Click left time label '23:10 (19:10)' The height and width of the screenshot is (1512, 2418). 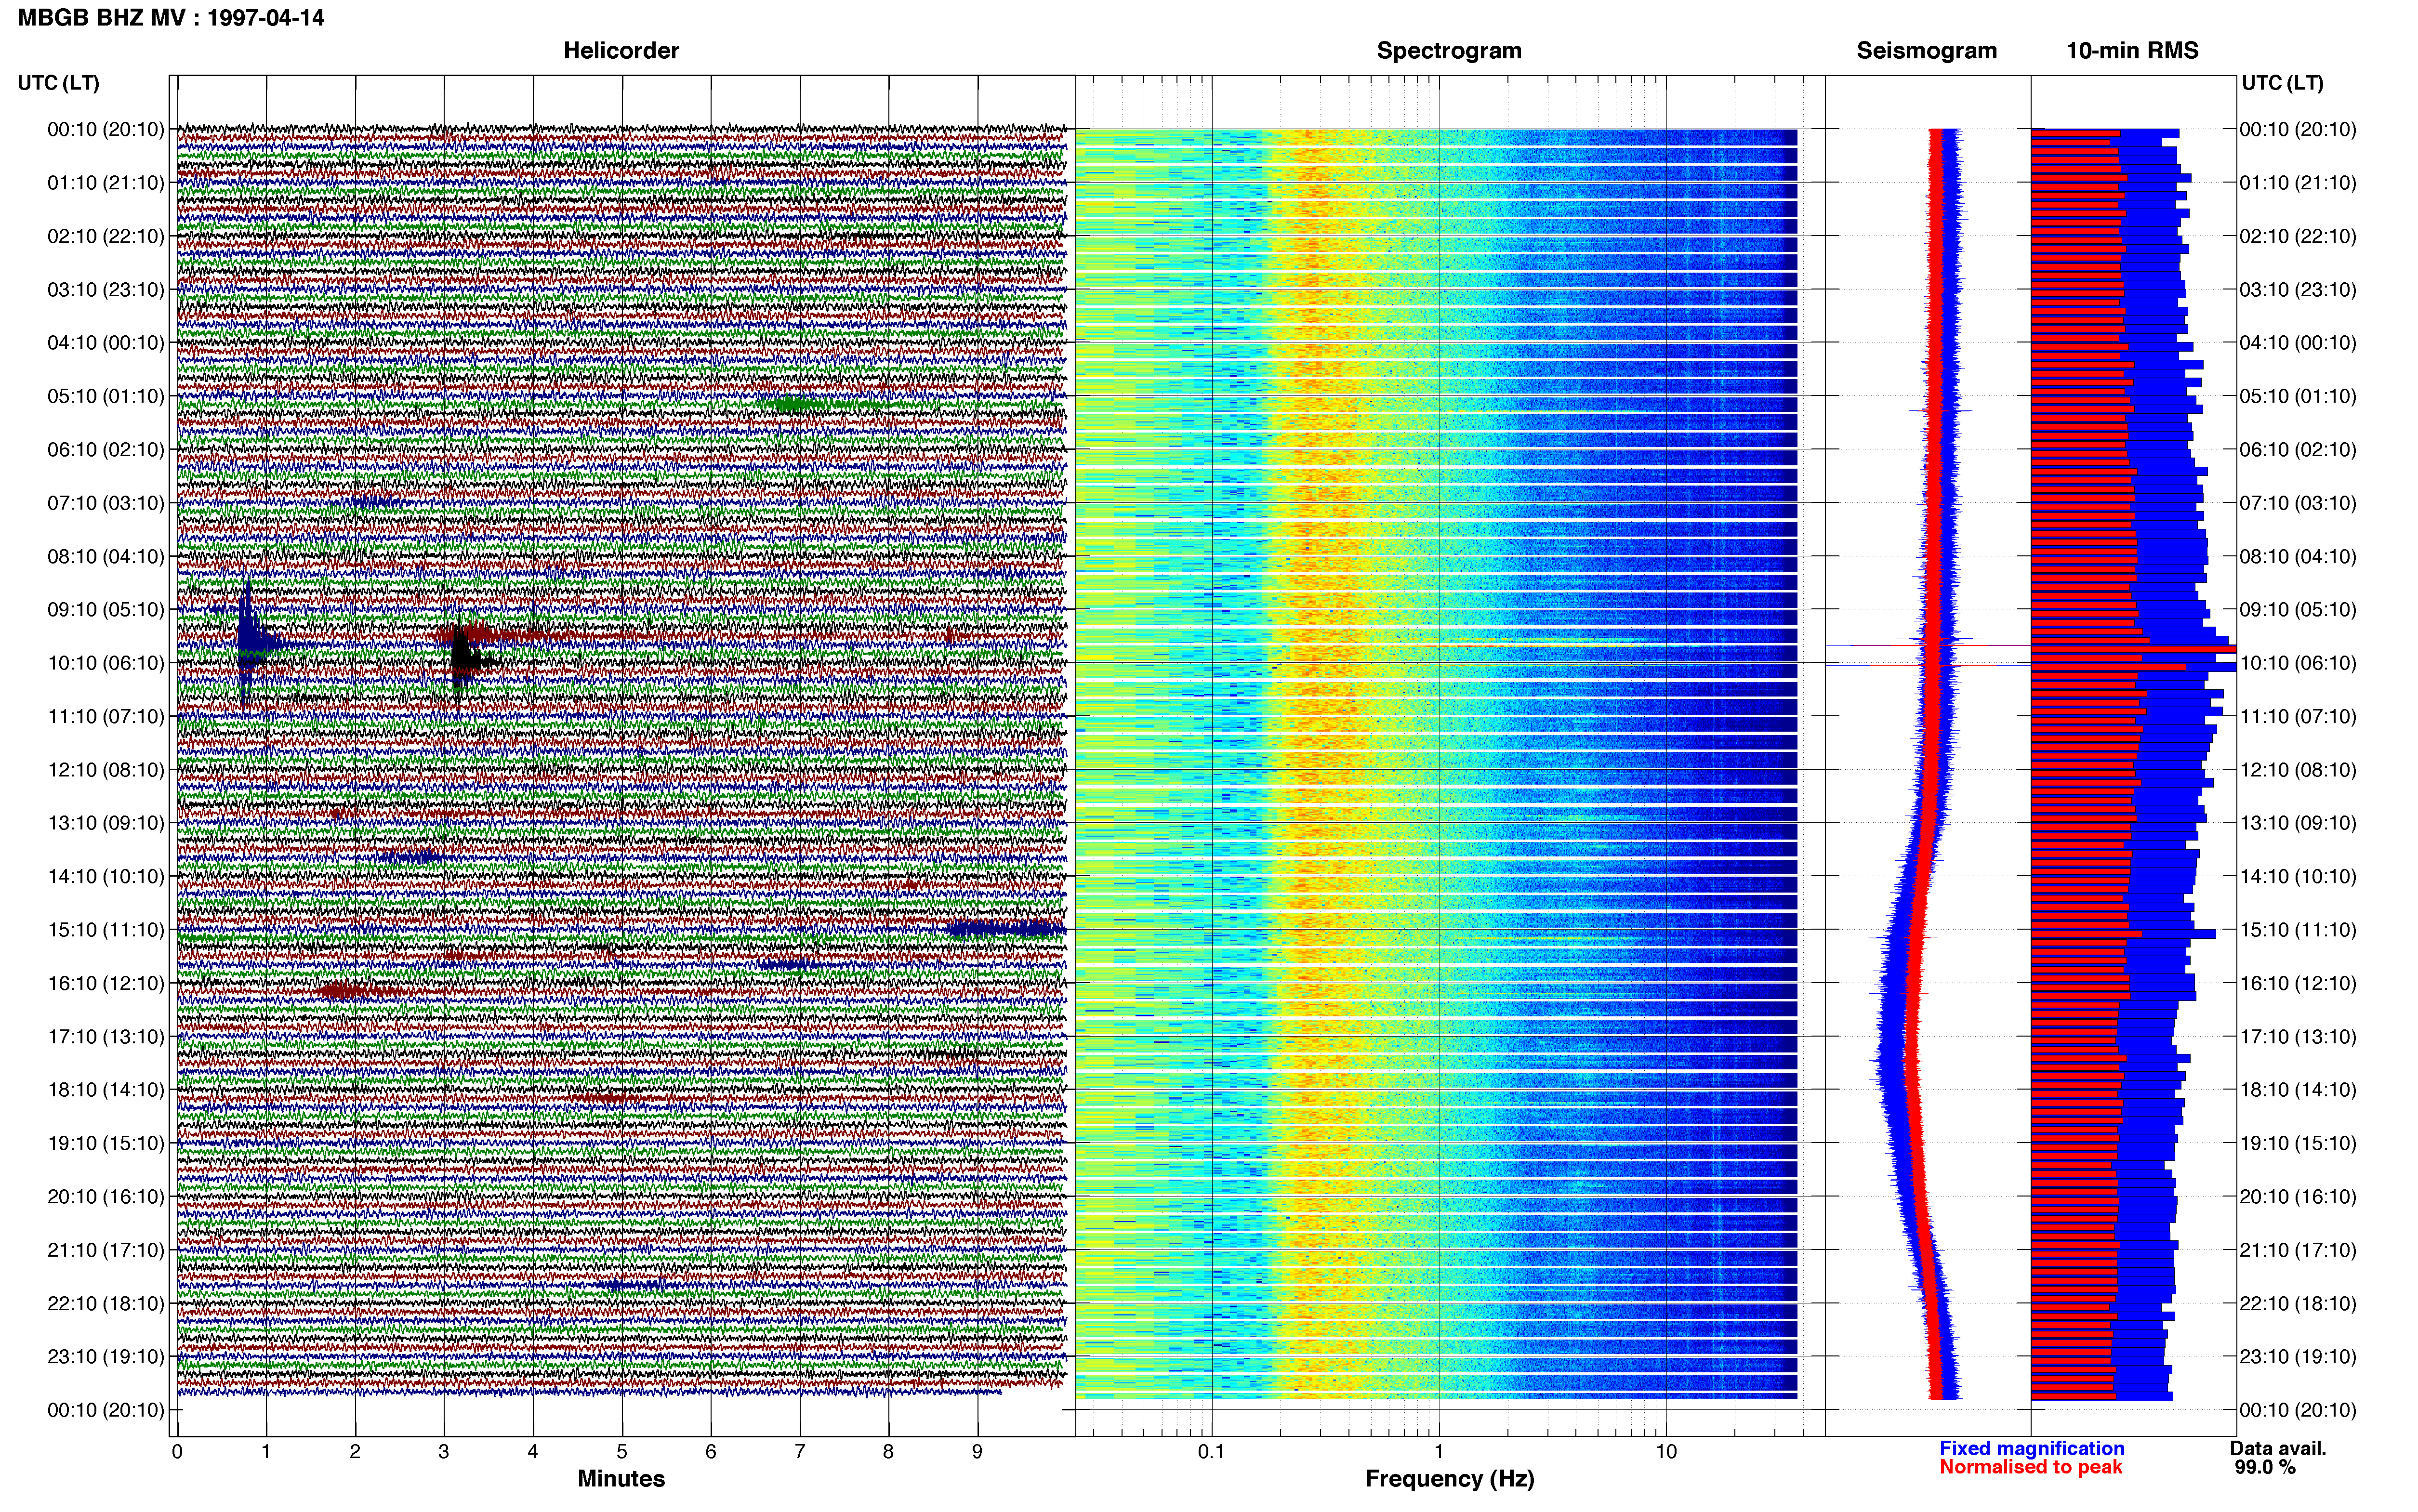(106, 1357)
